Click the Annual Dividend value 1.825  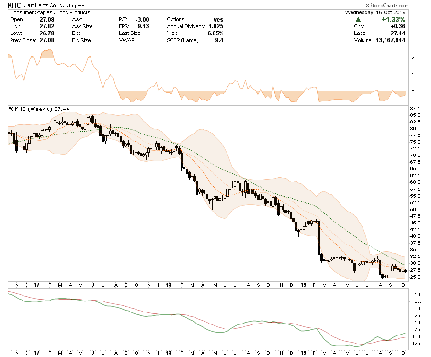coord(216,26)
